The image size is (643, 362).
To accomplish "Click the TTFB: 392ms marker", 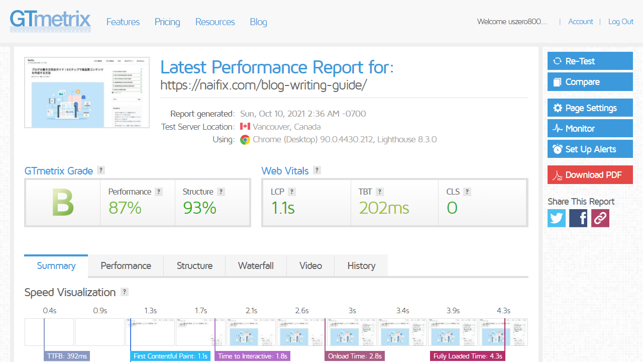I will [x=67, y=356].
